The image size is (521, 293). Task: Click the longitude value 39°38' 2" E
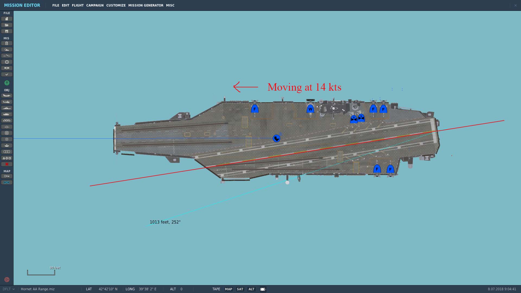pos(148,289)
